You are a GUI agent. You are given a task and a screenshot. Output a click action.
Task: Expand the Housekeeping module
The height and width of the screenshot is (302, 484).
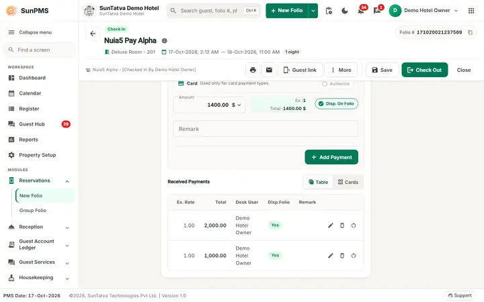pos(67,279)
